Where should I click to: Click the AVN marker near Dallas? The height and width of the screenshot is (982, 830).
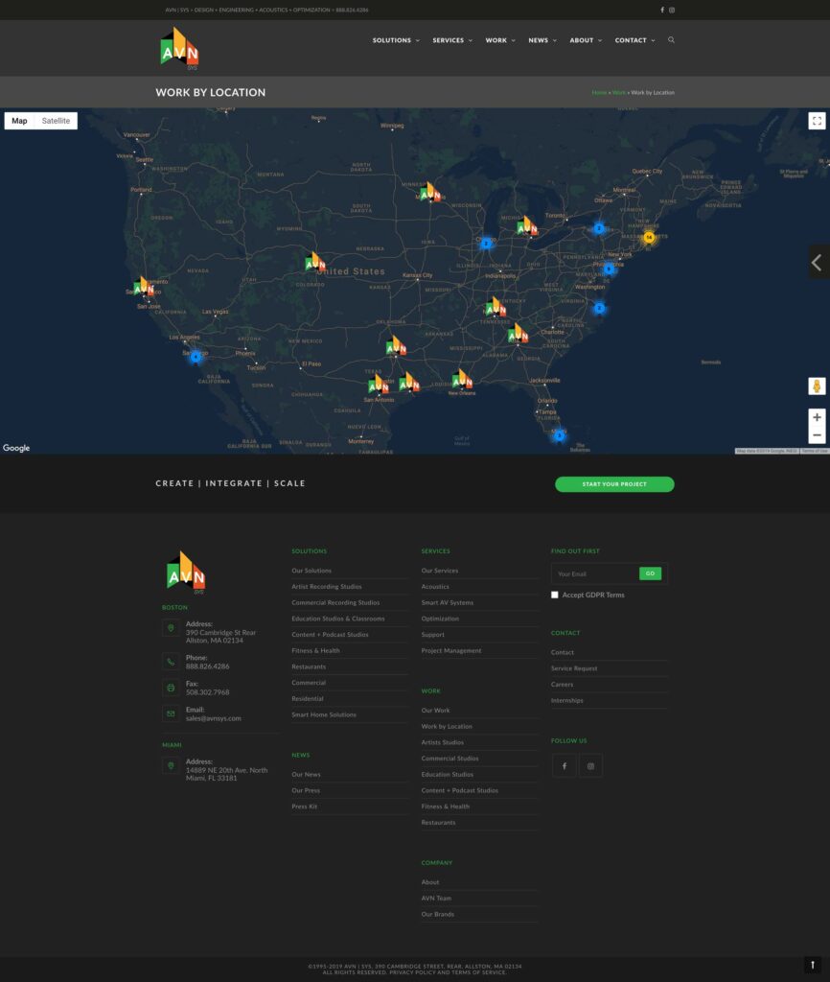pyautogui.click(x=396, y=345)
